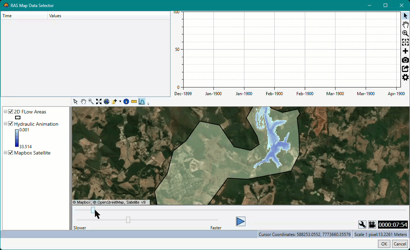Uncheck the 2D FLow Areas layer
This screenshot has width=410, height=250.
(10, 111)
